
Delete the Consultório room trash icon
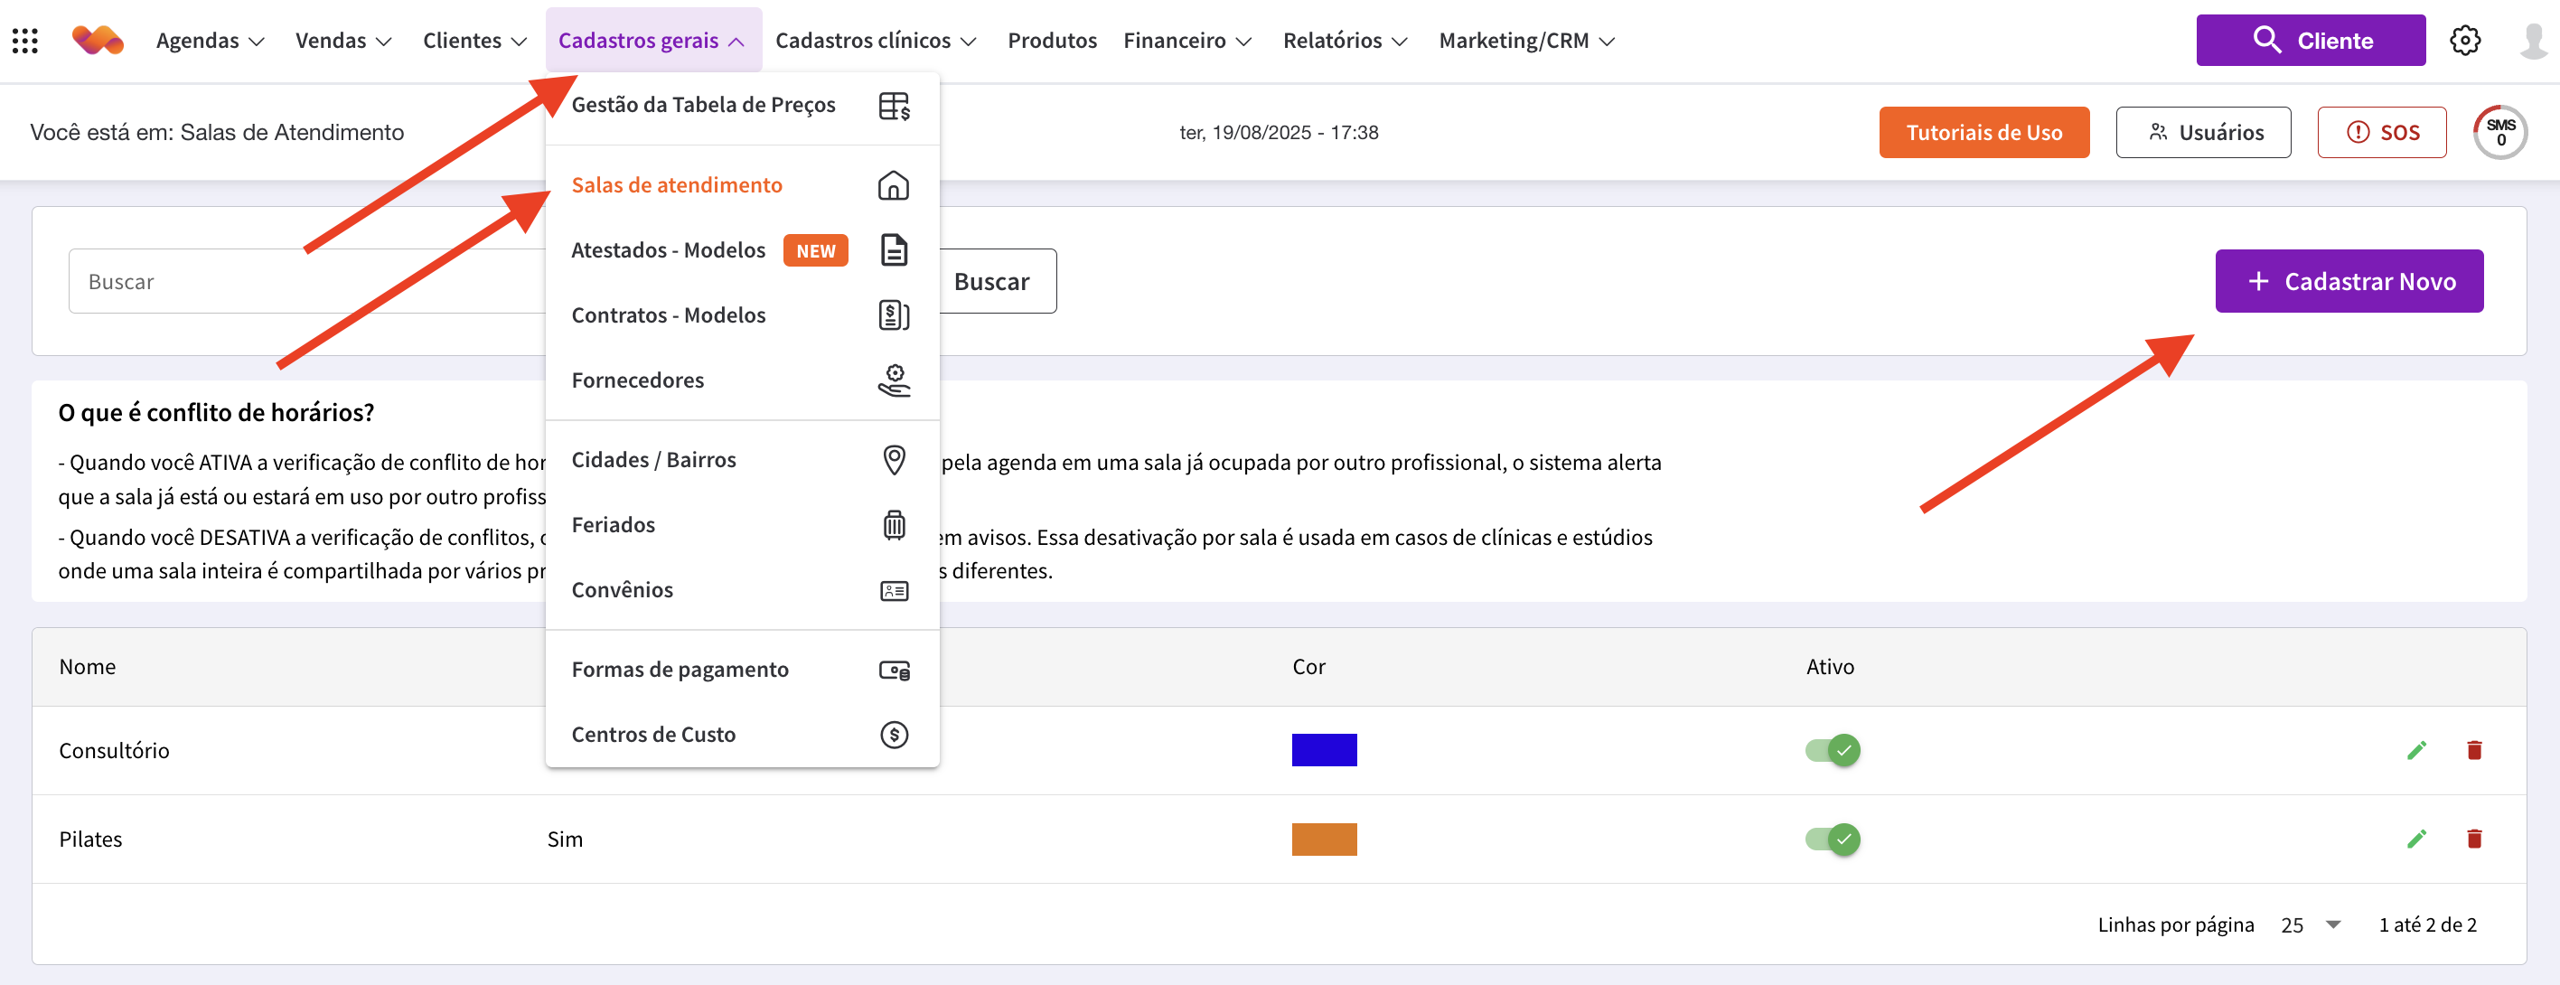coord(2473,750)
